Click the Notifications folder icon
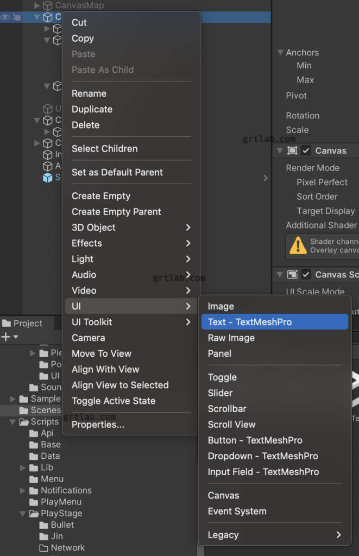 point(33,490)
